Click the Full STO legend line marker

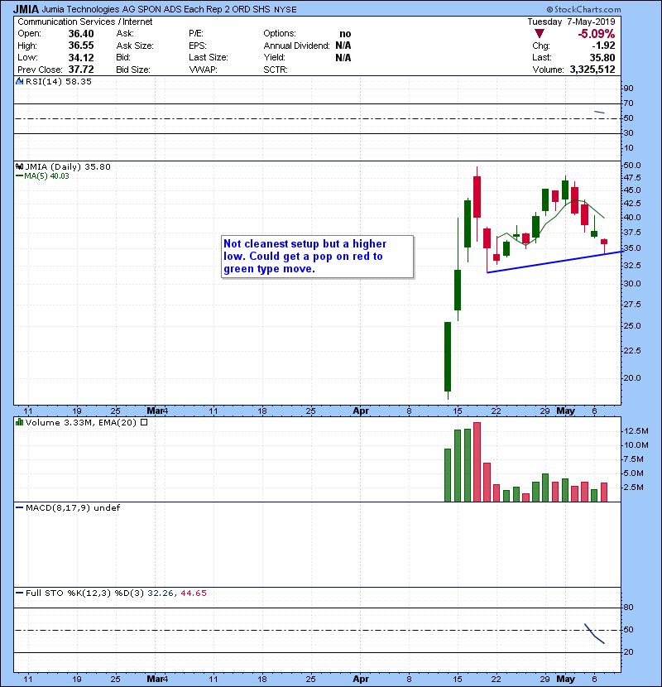coord(19,593)
